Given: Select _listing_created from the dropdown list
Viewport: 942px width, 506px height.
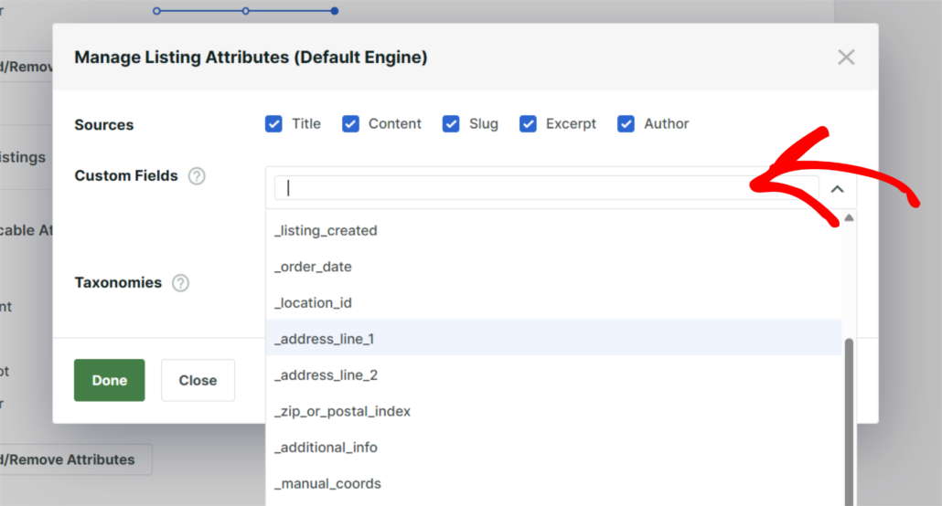Looking at the screenshot, I should pyautogui.click(x=553, y=230).
